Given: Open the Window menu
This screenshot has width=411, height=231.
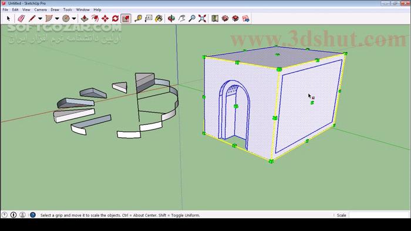Looking at the screenshot, I should 83,10.
